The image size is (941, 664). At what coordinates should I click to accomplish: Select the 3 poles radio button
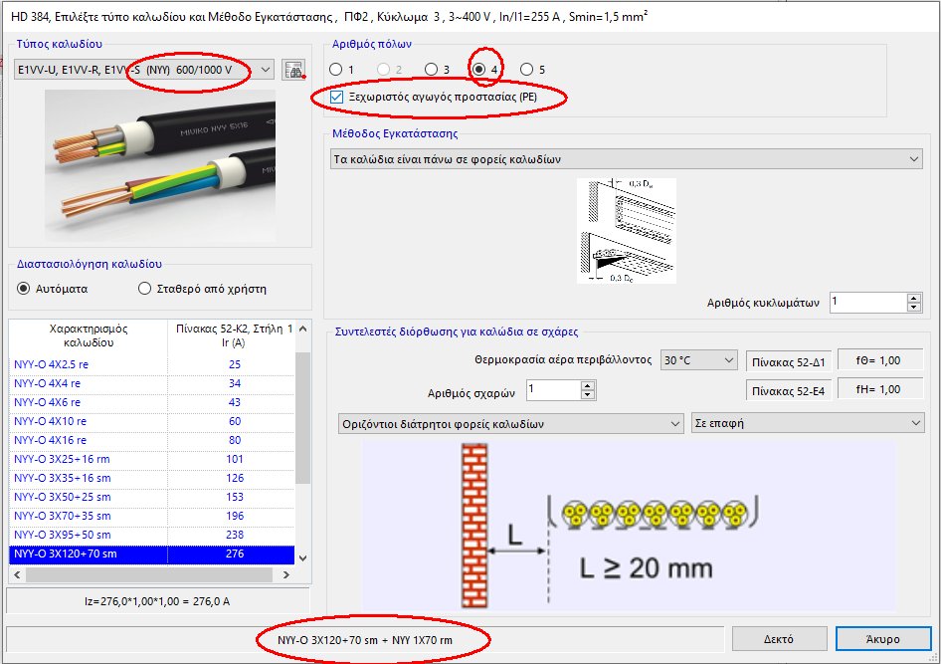click(x=431, y=70)
